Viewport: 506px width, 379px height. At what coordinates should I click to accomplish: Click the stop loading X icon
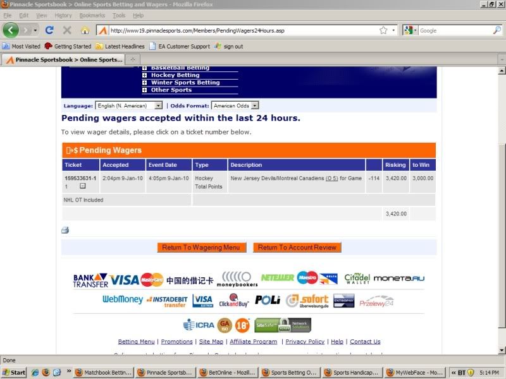[67, 30]
